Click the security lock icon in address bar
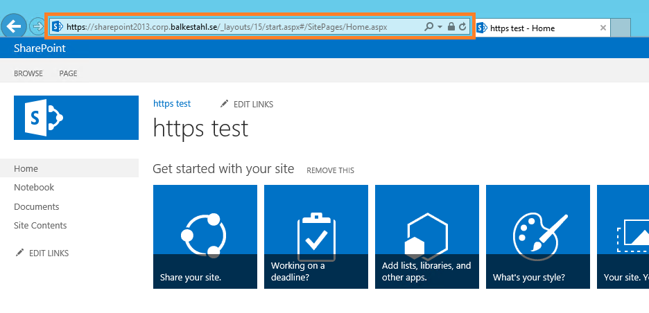 [x=451, y=27]
